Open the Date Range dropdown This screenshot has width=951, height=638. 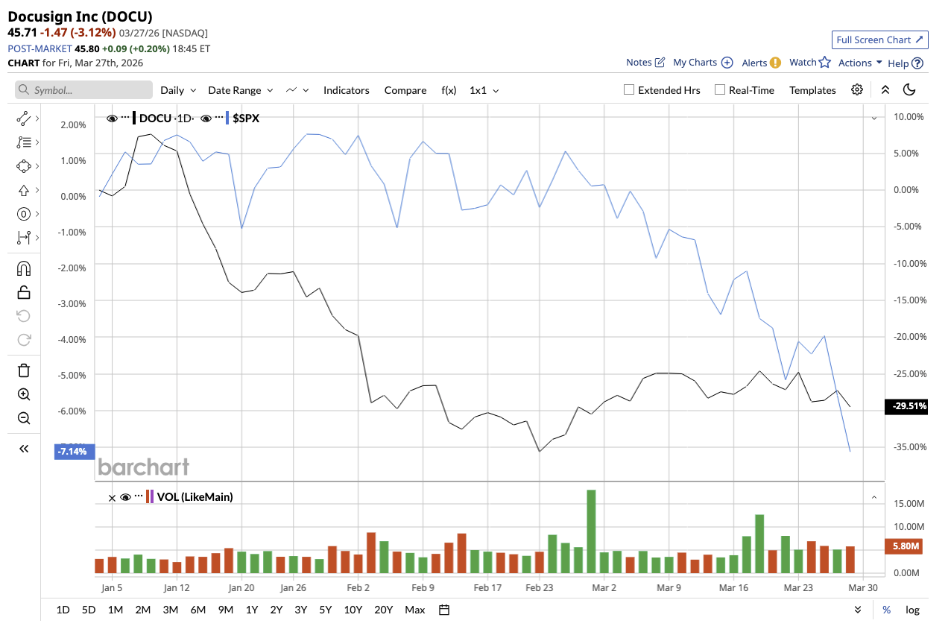coord(241,90)
